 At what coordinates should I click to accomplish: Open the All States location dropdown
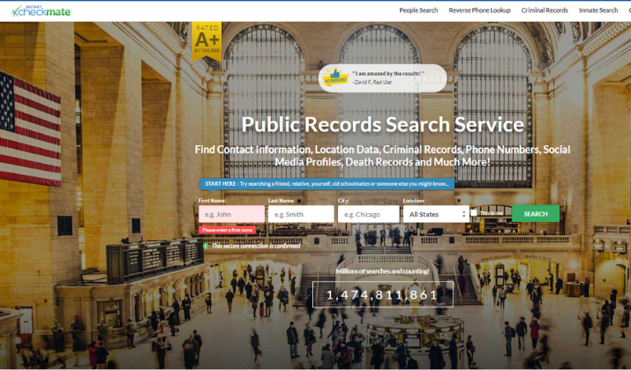[x=436, y=214]
